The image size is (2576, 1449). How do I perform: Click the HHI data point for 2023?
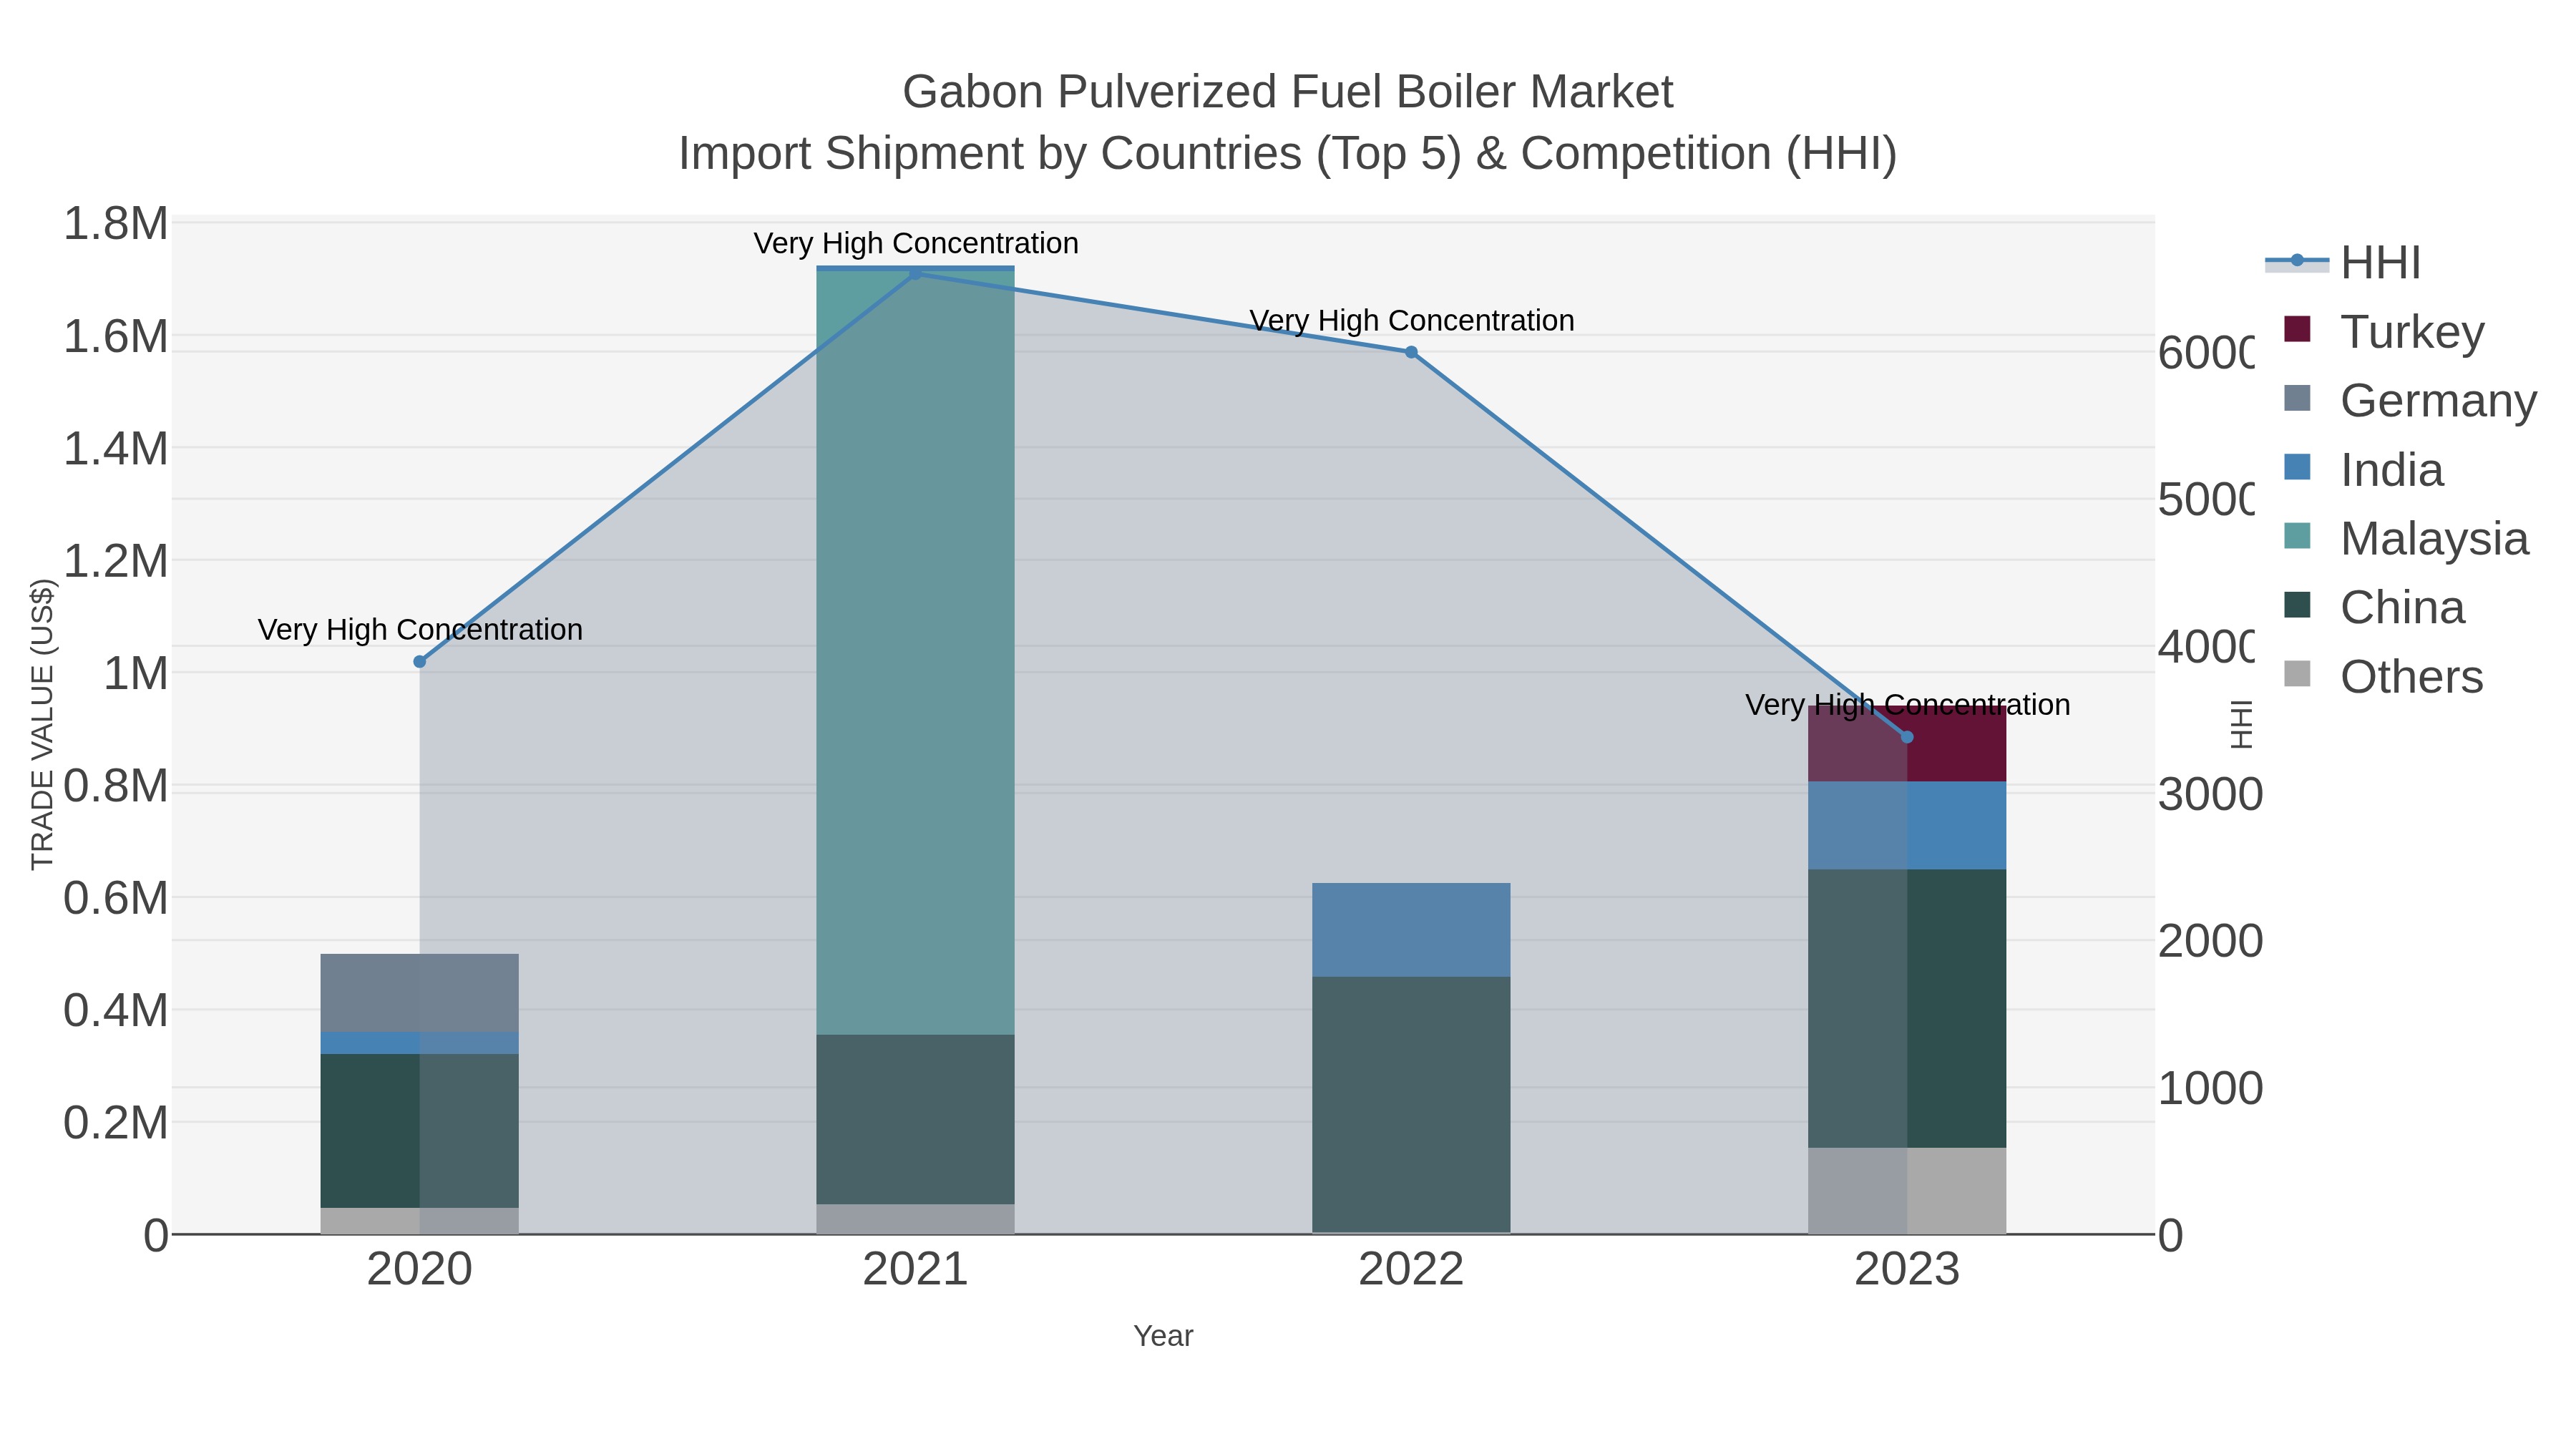[1907, 737]
